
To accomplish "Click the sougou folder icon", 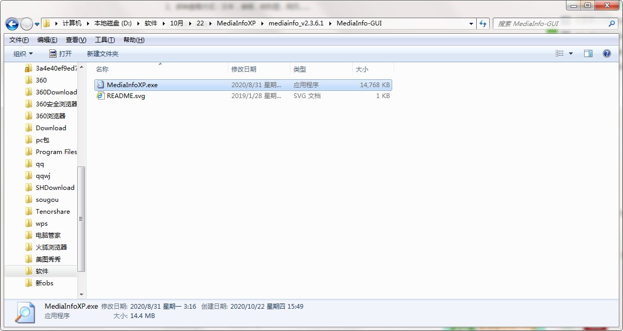I will pos(29,199).
